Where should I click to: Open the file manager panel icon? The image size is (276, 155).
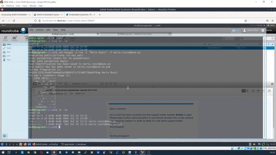click(x=21, y=144)
